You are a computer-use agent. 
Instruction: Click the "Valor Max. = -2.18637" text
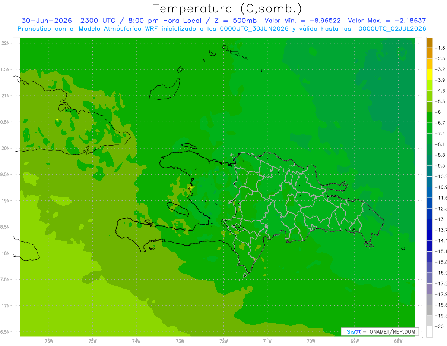[387, 21]
